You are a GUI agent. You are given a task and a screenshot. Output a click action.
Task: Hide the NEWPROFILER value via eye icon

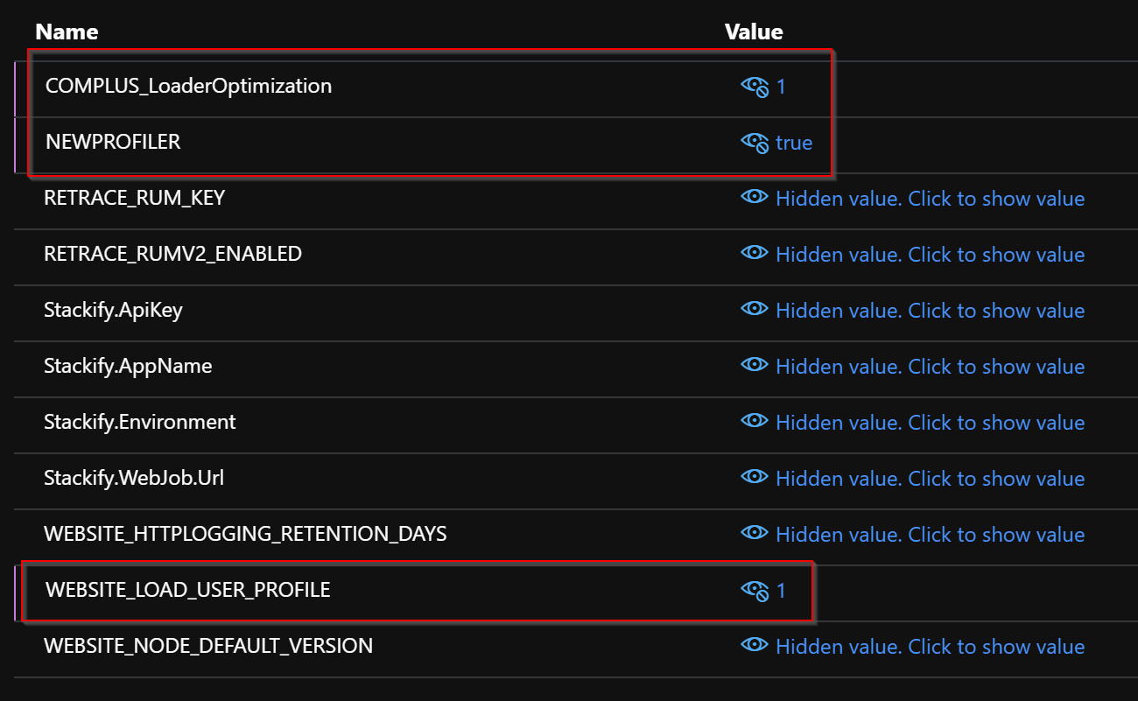click(x=755, y=143)
